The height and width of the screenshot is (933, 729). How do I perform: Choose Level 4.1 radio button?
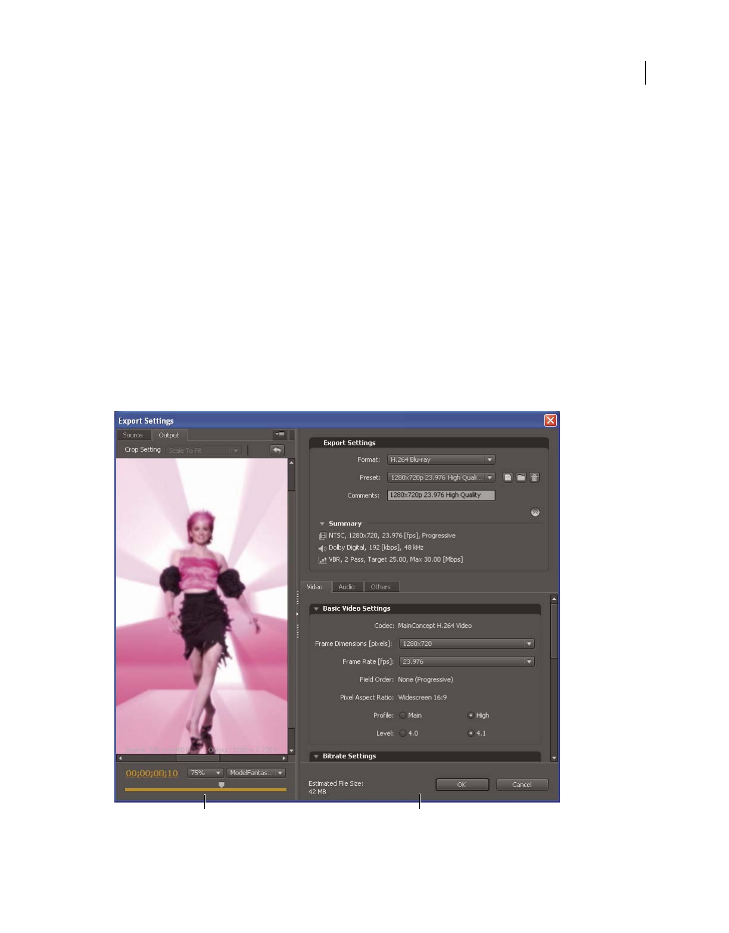click(471, 733)
